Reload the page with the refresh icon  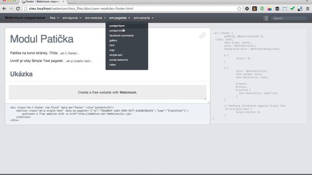click(x=18, y=9)
